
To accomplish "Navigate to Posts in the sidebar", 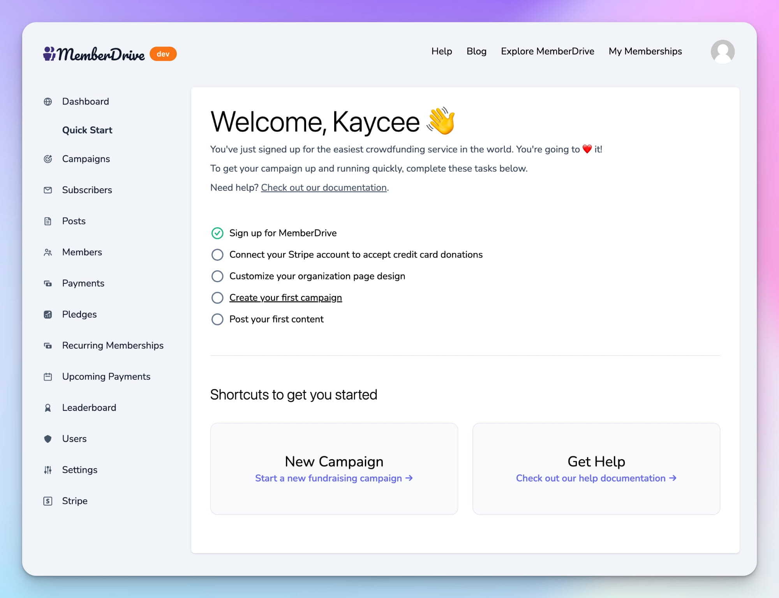I will [x=74, y=221].
